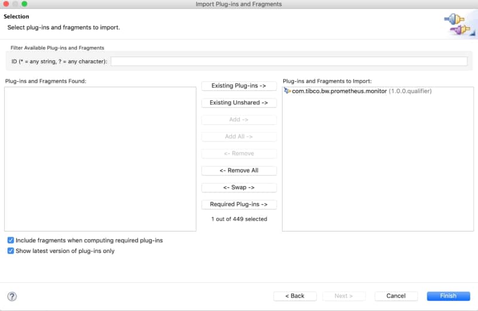478x311 pixels.
Task: Swap the lists using <- Swap ->
Action: click(239, 187)
